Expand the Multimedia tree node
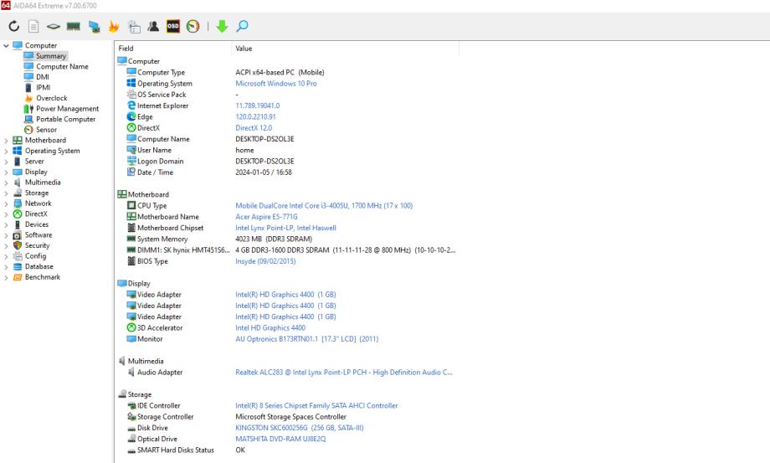The image size is (770, 463). click(x=6, y=183)
